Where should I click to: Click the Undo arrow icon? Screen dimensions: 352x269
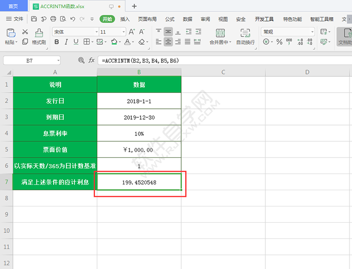73,19
